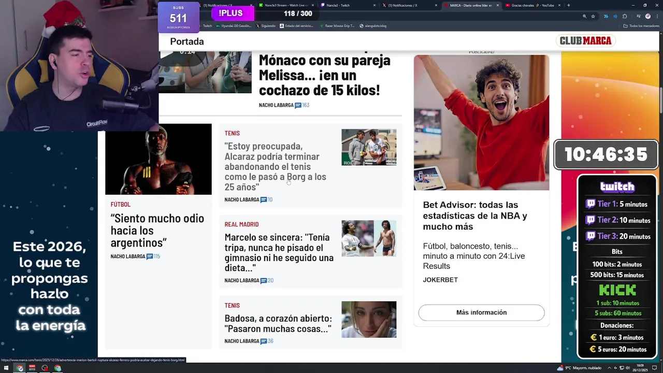
Task: Click the Más información button
Action: click(x=481, y=312)
